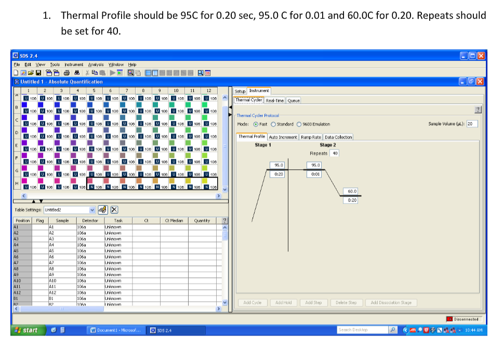Click the results table horizontal scrollbar thumb
This screenshot has width=503, height=348.
[62, 309]
